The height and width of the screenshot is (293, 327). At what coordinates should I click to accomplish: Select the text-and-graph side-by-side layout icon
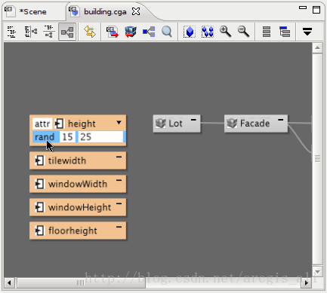(x=31, y=32)
